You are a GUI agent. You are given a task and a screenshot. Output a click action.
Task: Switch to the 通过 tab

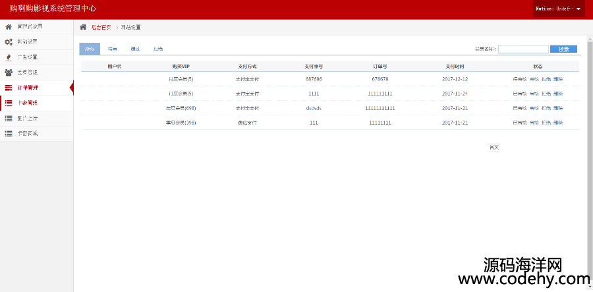click(135, 49)
